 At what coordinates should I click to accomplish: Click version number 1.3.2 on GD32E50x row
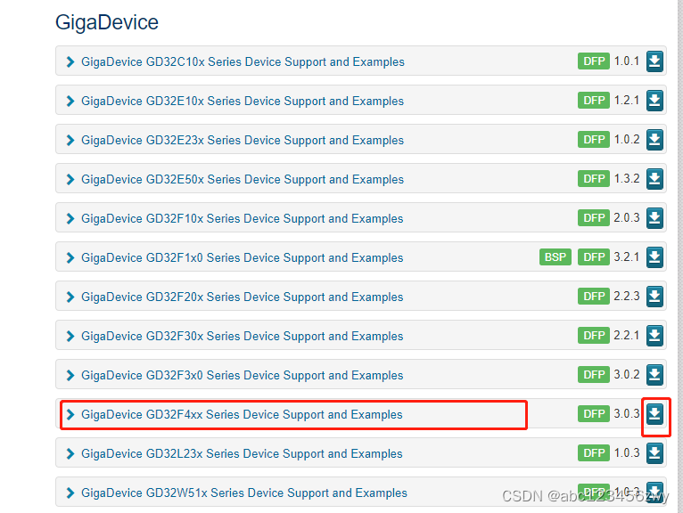(x=627, y=178)
